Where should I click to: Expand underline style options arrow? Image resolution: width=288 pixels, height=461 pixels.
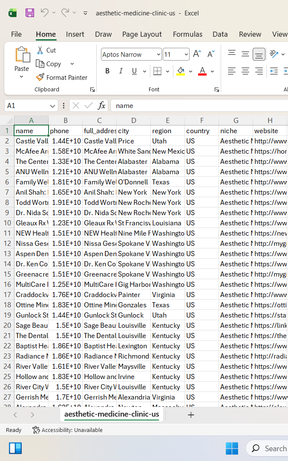pos(144,71)
